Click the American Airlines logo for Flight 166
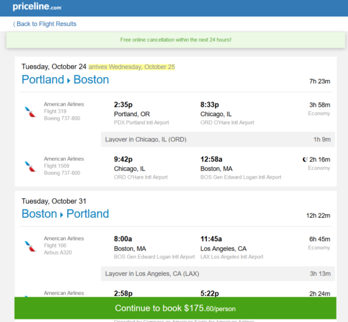Viewport: 348px width, 322px height. (x=30, y=246)
